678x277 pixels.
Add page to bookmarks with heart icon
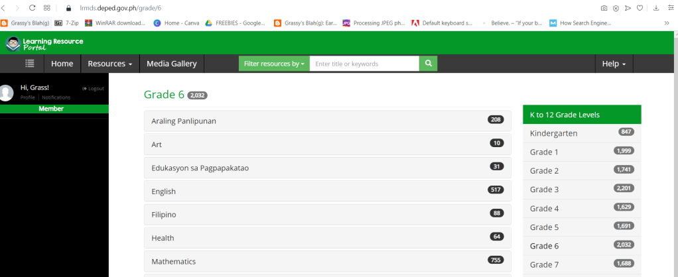640,8
